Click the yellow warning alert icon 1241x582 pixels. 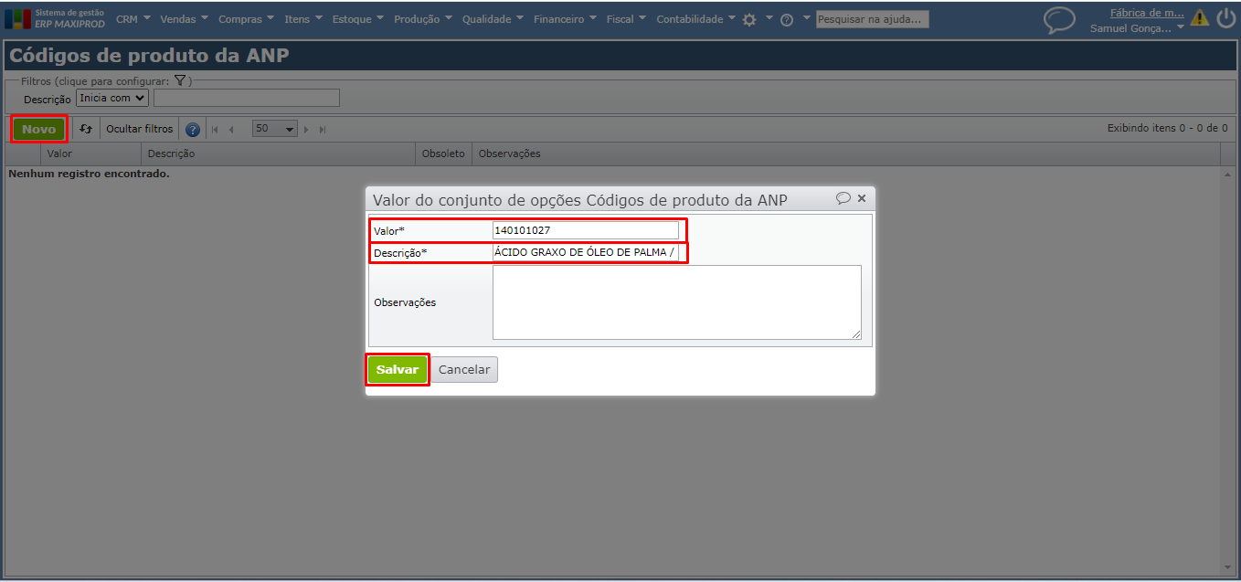[1199, 17]
